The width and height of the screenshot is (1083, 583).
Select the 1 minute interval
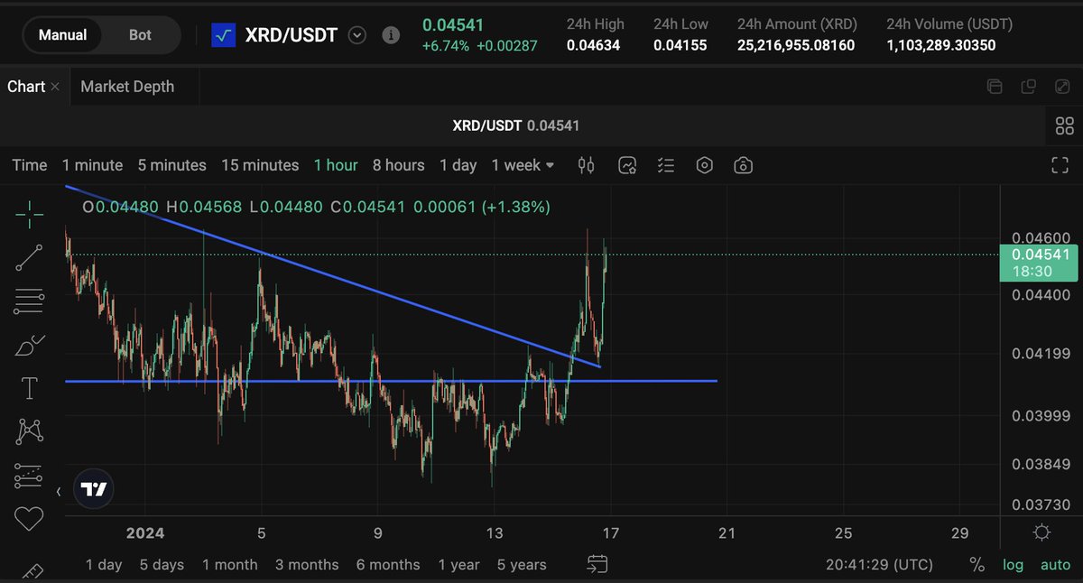point(92,165)
